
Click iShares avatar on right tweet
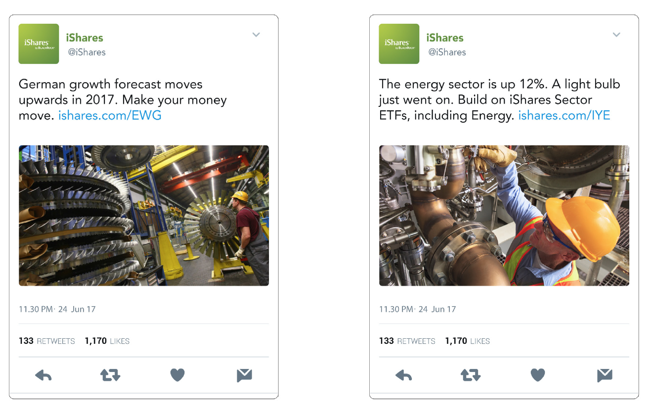pyautogui.click(x=399, y=44)
